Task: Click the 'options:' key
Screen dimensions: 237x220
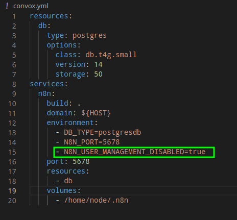Action: 64,45
